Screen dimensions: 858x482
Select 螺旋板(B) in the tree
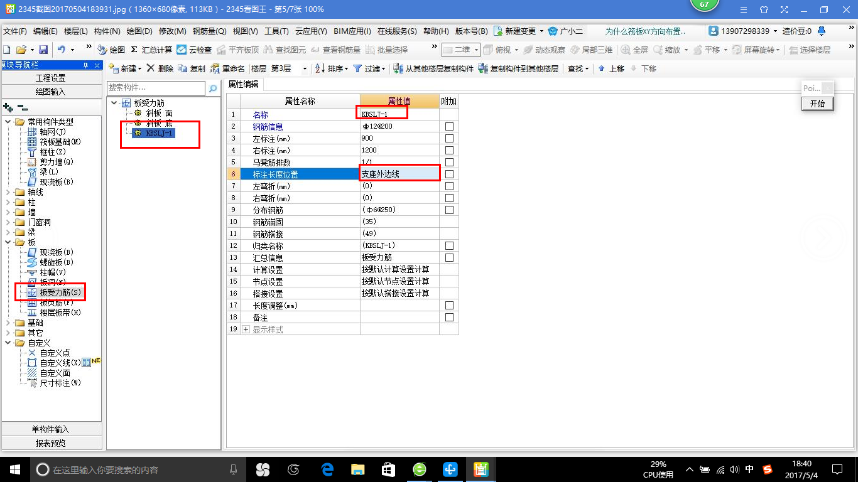(57, 262)
